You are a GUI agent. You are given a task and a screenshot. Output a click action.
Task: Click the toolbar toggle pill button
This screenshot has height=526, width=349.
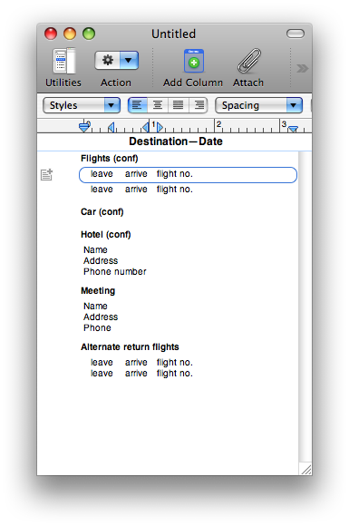296,34
